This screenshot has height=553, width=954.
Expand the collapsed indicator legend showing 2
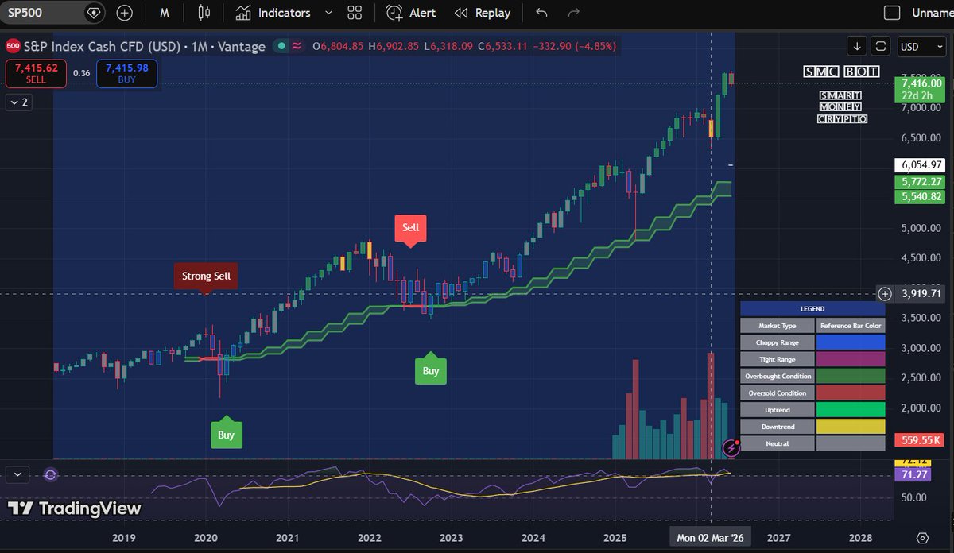(18, 102)
